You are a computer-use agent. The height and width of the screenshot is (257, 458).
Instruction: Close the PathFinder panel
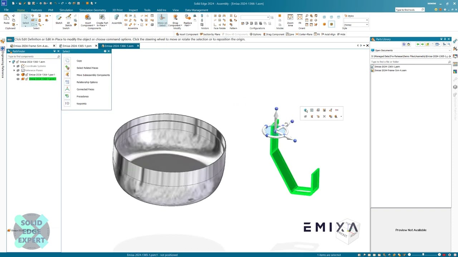[x=58, y=51]
